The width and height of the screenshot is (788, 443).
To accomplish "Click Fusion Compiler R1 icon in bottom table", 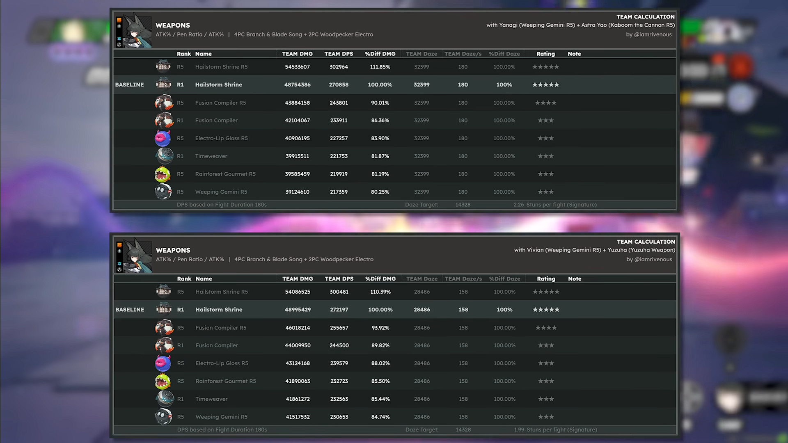I will pos(164,345).
